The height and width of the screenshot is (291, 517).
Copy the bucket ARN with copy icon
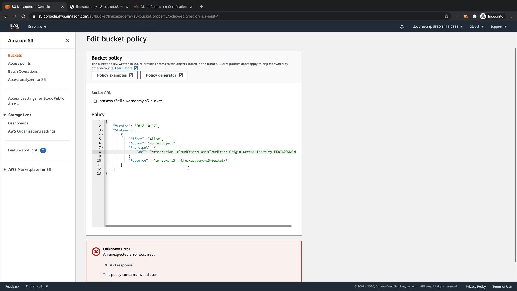(x=95, y=101)
